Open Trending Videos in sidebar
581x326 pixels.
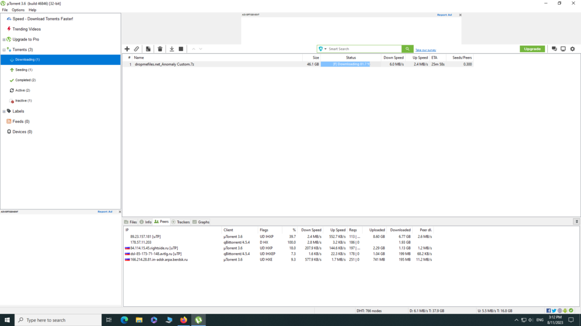(26, 29)
